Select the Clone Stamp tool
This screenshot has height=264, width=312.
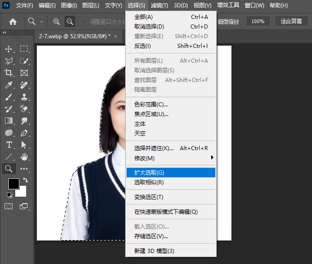(x=24, y=97)
